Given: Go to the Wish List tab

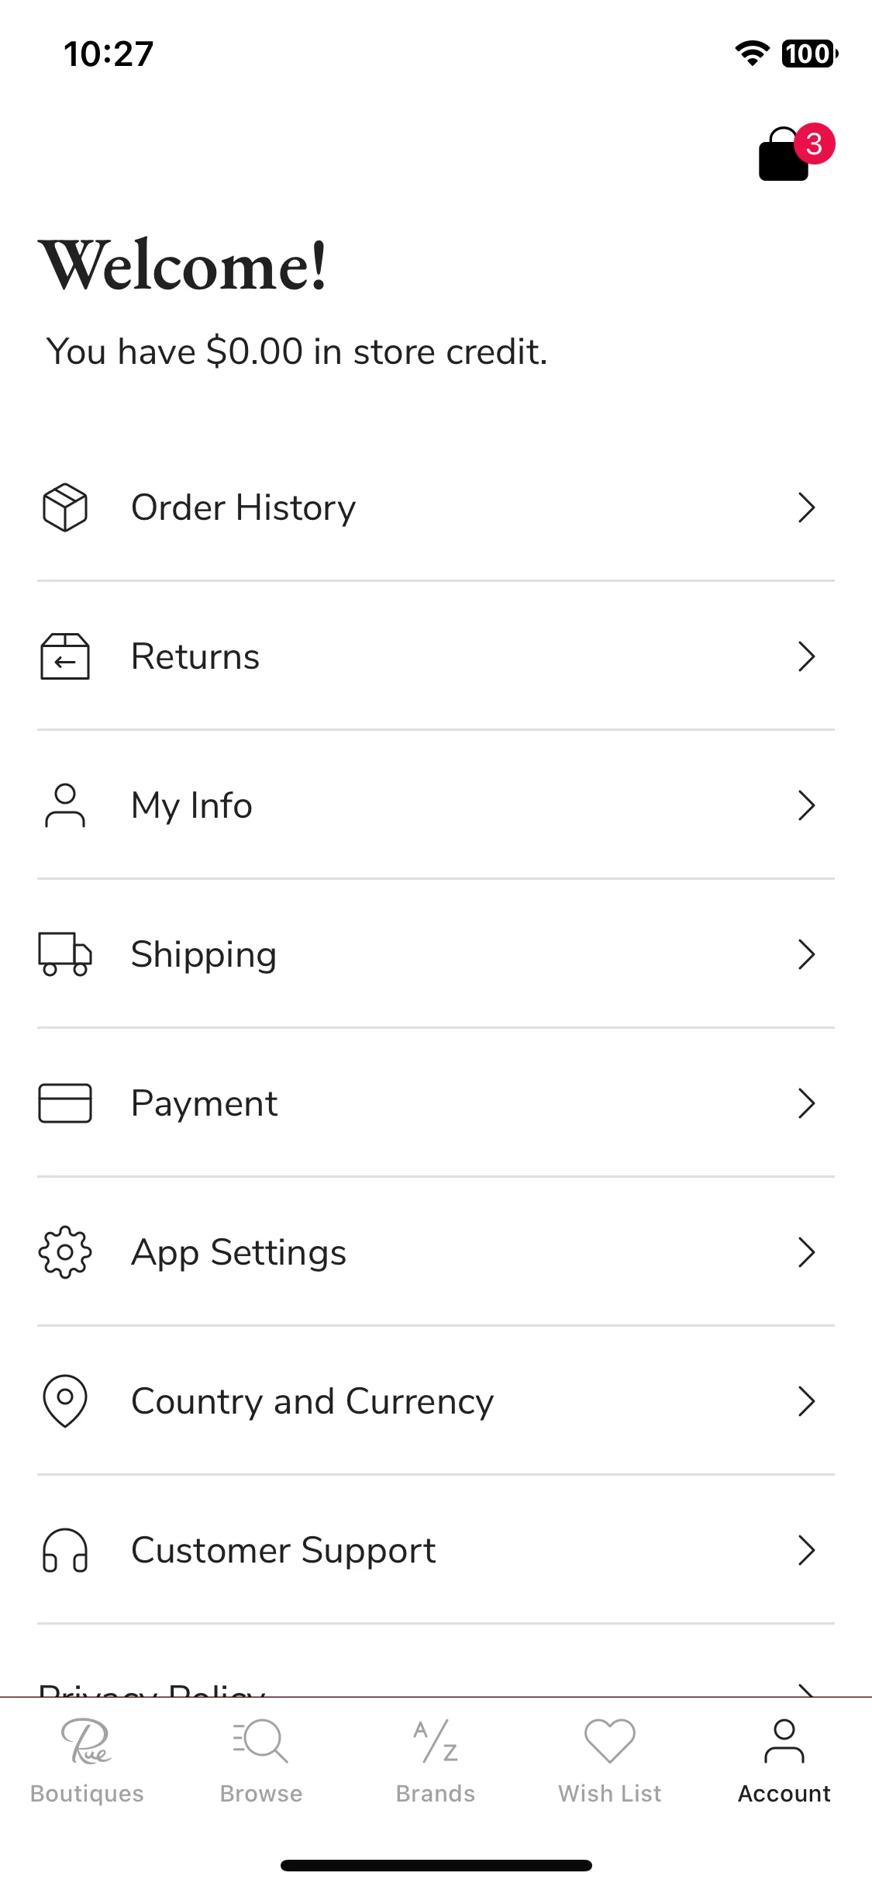Looking at the screenshot, I should [x=610, y=1761].
